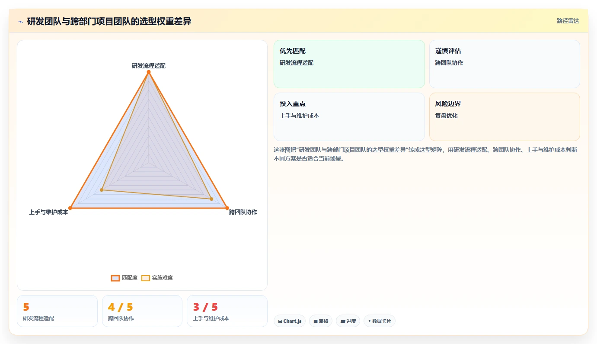Click the lightning icon beside the title
597x344 pixels.
point(20,22)
